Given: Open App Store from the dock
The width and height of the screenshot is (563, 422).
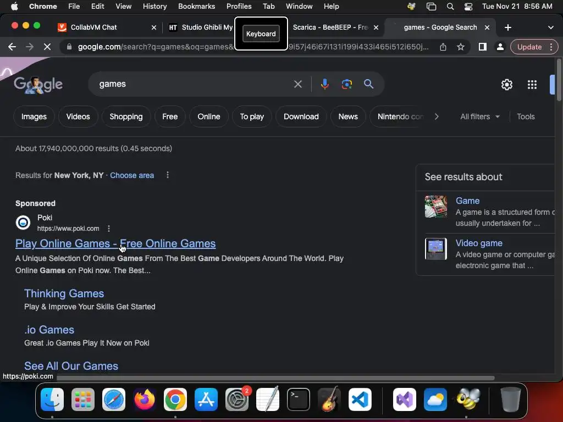Looking at the screenshot, I should pyautogui.click(x=206, y=399).
